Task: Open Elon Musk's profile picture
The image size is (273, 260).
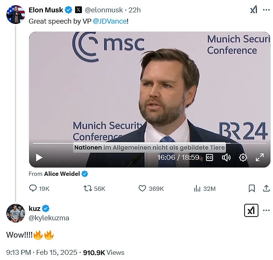Action: pyautogui.click(x=15, y=15)
